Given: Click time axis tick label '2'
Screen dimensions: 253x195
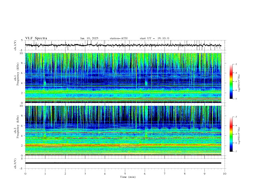Looking at the screenshot, I should [65, 174].
